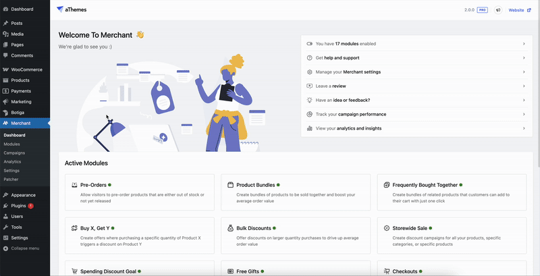Click the Comments bubble icon
The width and height of the screenshot is (540, 276).
tap(5, 55)
